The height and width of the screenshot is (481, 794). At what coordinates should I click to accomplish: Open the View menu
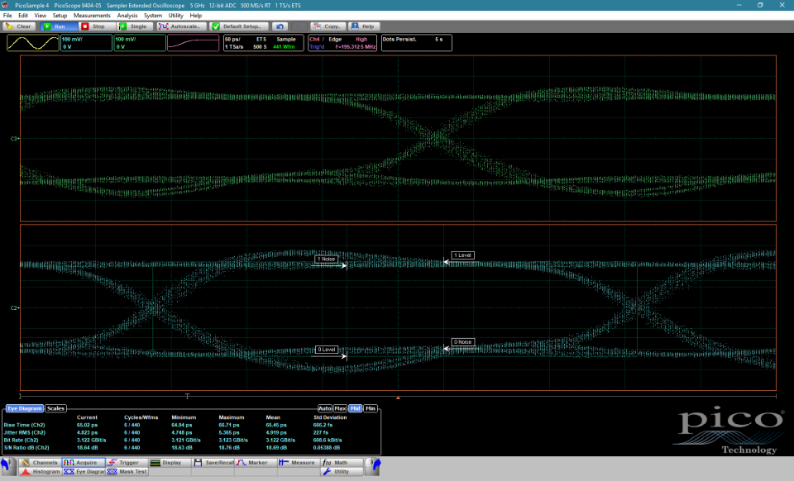pos(40,16)
